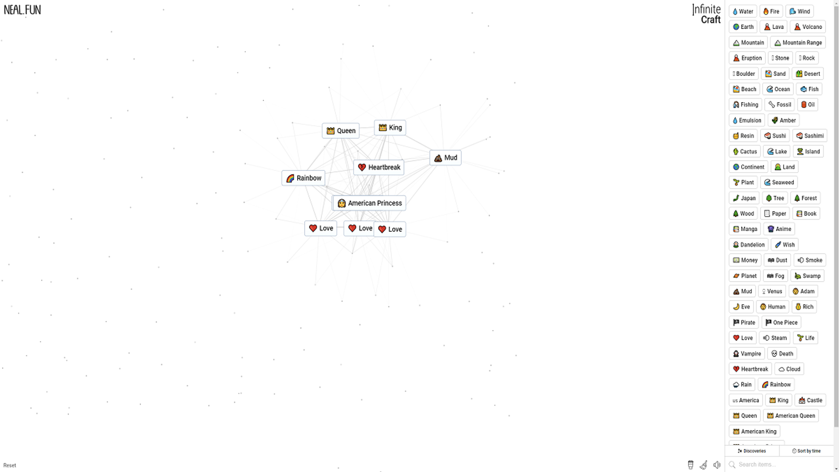Click the Love element on canvas
The image size is (839, 472).
click(x=321, y=228)
